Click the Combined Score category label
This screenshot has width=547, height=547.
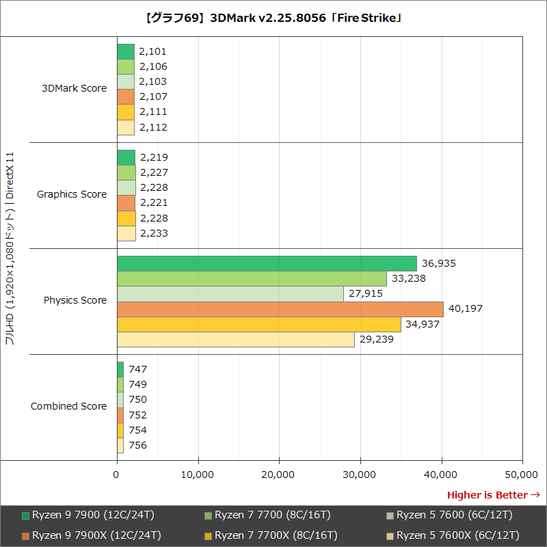[68, 405]
